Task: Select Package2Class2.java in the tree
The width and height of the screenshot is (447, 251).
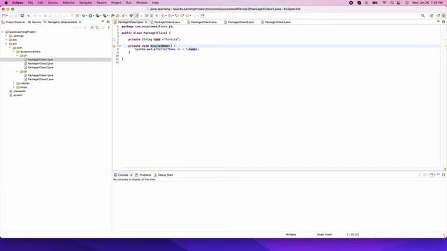Action: pos(38,79)
